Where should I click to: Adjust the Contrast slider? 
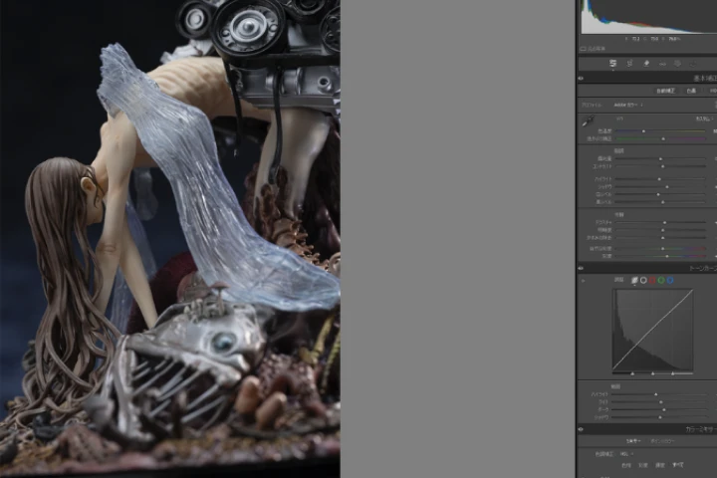(x=660, y=166)
